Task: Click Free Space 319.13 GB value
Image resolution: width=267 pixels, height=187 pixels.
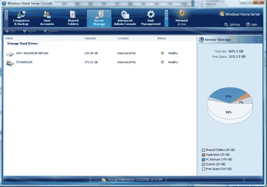Action: point(237,57)
